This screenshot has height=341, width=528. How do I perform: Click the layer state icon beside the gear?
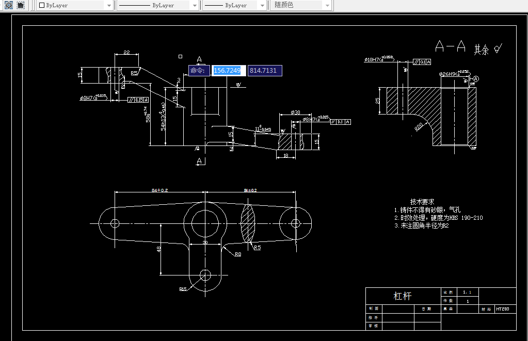(x=21, y=5)
